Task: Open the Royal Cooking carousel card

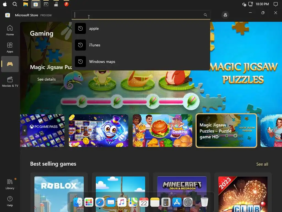Action: [162, 131]
